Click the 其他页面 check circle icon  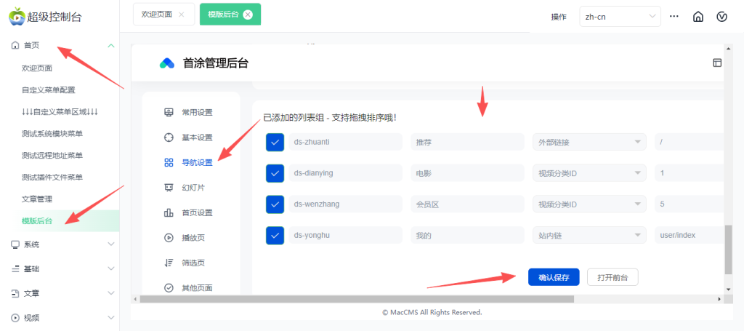pyautogui.click(x=169, y=288)
